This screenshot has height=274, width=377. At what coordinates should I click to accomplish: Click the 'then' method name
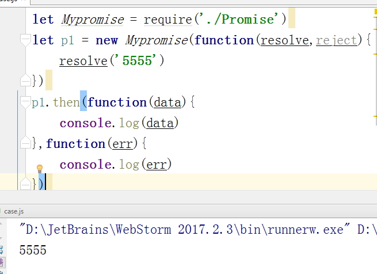[66, 102]
